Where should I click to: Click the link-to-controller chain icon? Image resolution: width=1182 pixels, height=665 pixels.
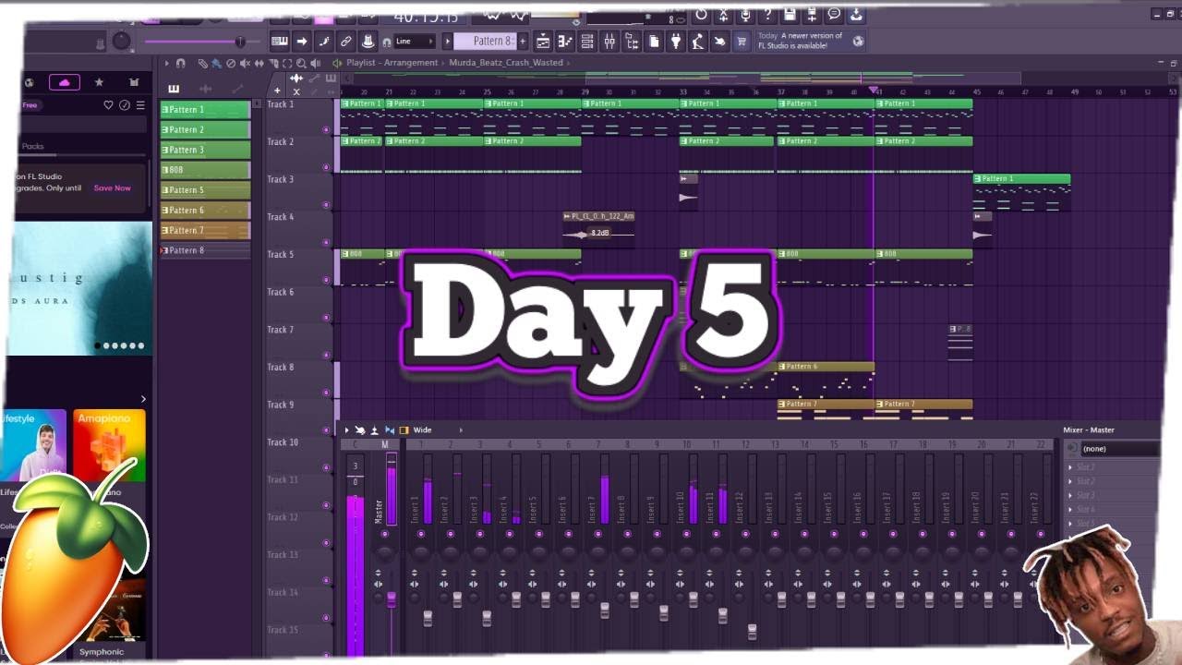click(x=345, y=42)
